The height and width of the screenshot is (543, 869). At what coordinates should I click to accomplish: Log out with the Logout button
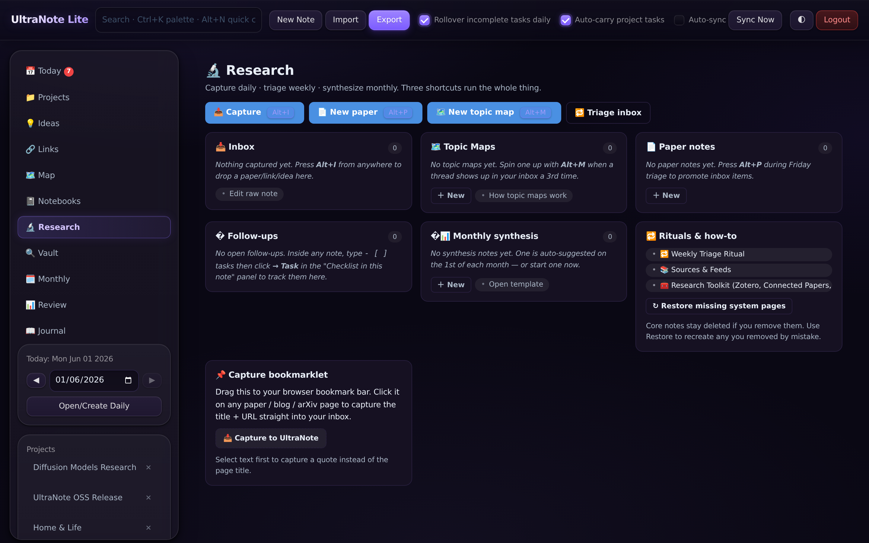(x=837, y=20)
